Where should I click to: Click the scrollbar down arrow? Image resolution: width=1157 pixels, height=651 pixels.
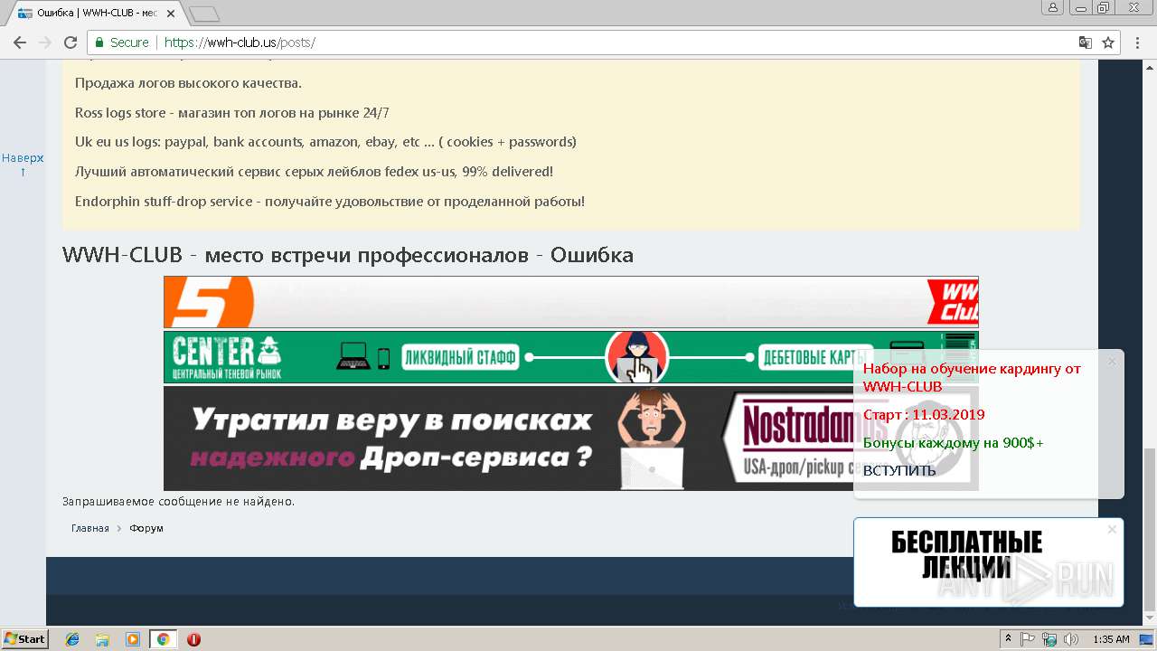click(1149, 618)
